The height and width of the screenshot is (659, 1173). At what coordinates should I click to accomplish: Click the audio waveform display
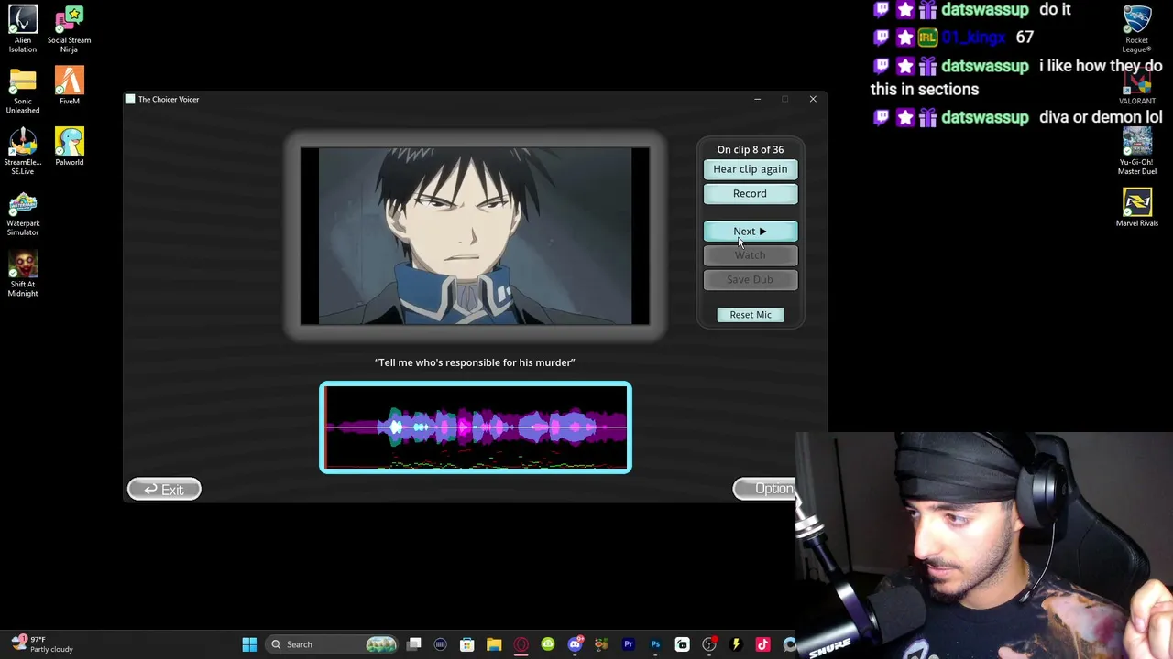476,427
